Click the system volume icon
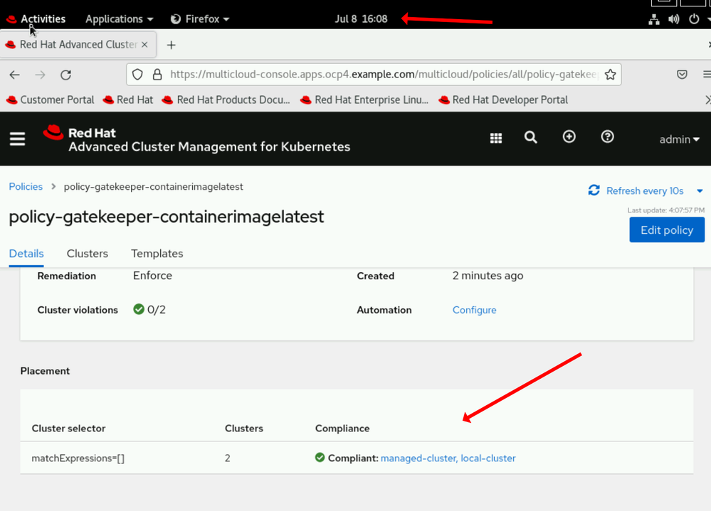This screenshot has width=711, height=511. (x=673, y=19)
